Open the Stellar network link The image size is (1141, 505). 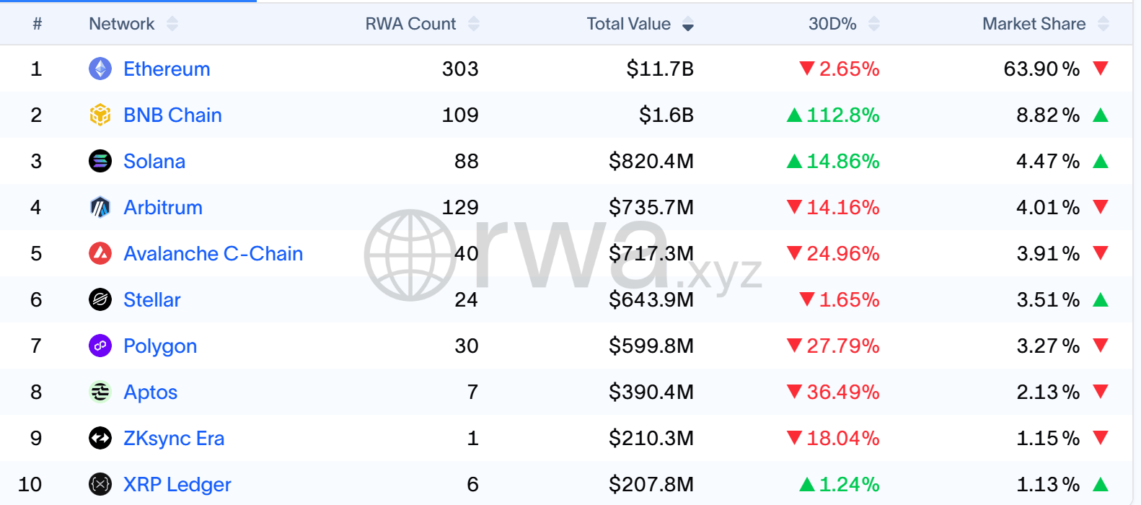click(x=152, y=299)
